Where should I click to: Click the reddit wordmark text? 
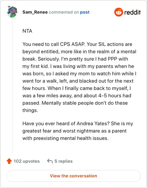(132, 12)
